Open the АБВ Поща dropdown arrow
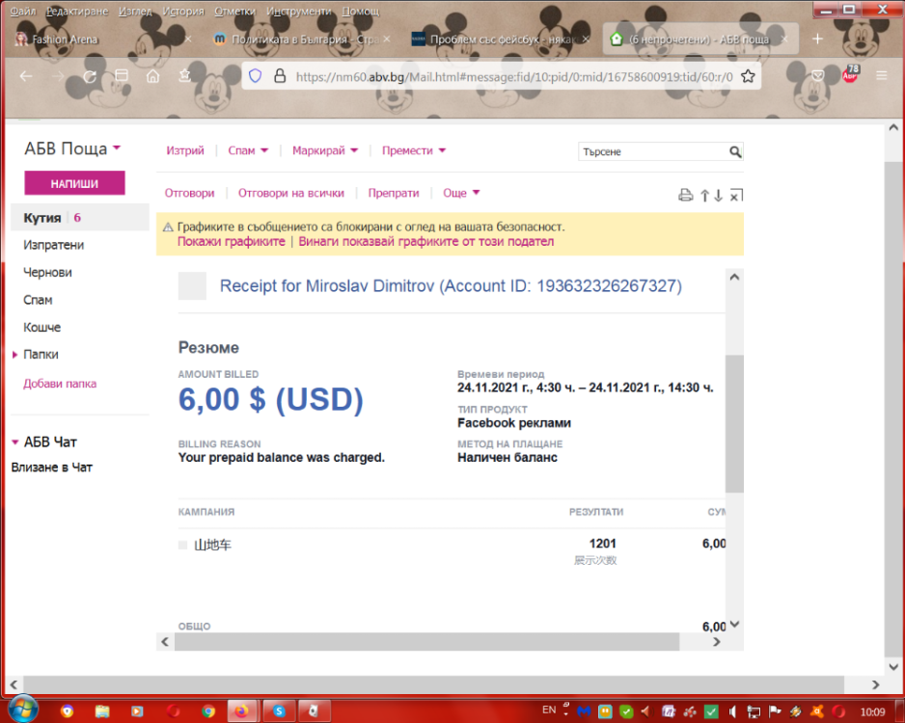This screenshot has height=723, width=905. coord(117,148)
